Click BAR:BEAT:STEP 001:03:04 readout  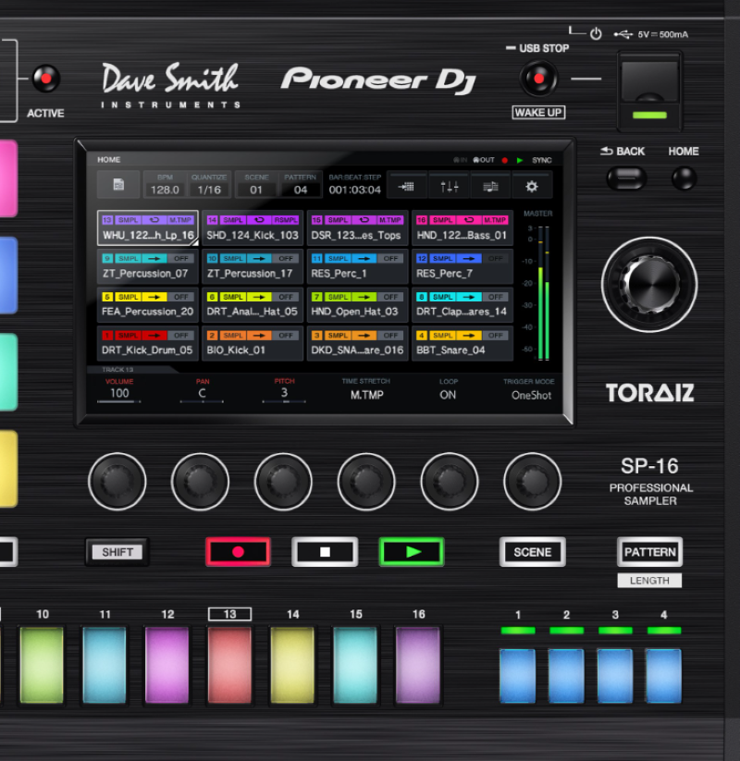tap(355, 184)
